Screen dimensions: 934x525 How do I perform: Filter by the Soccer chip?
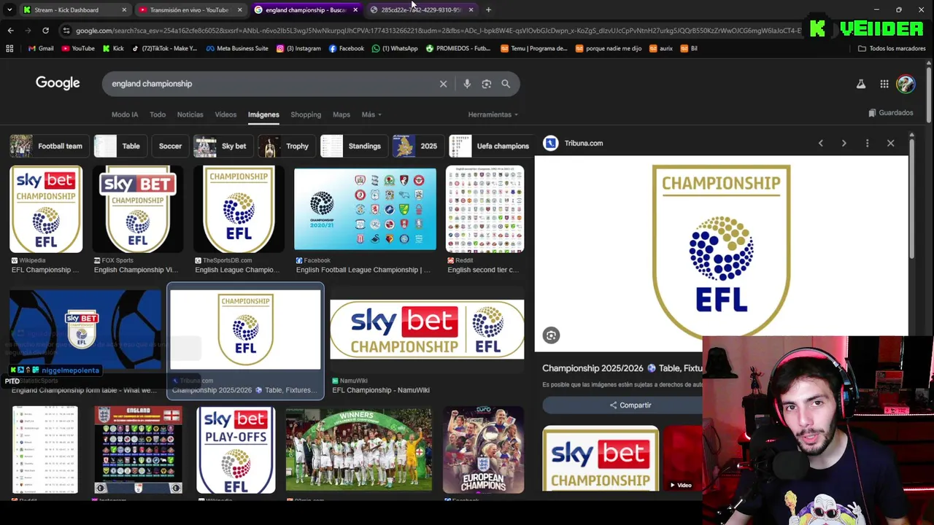[170, 146]
